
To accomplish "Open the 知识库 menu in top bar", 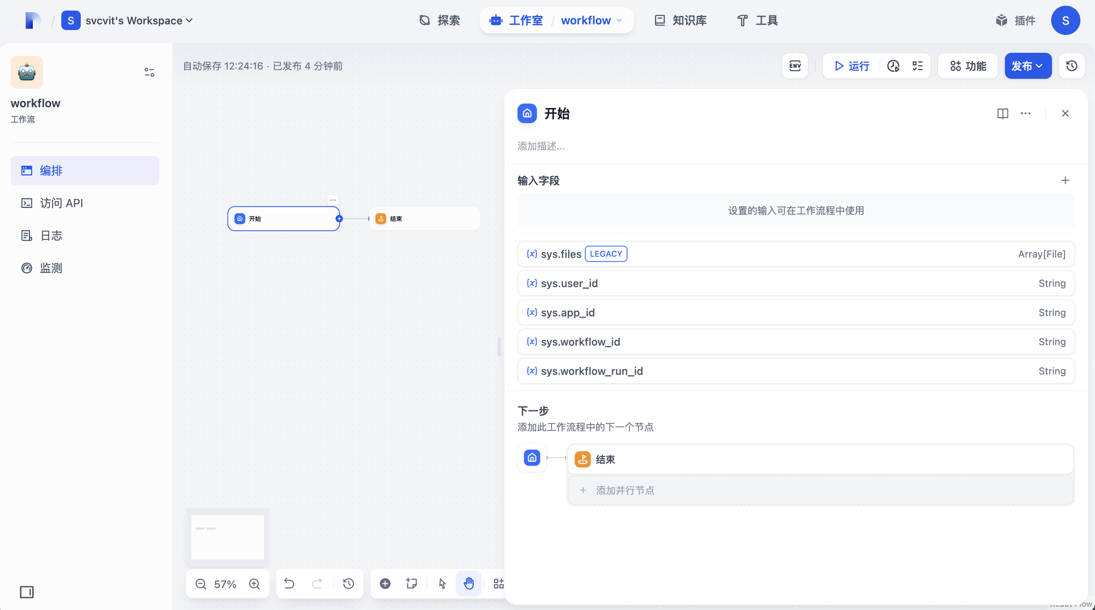I will (679, 20).
